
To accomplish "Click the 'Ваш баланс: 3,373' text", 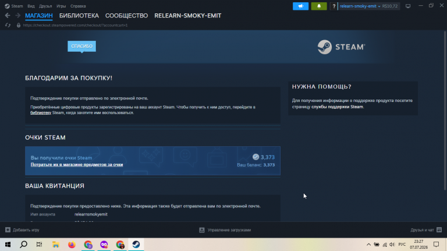I will pos(256,165).
